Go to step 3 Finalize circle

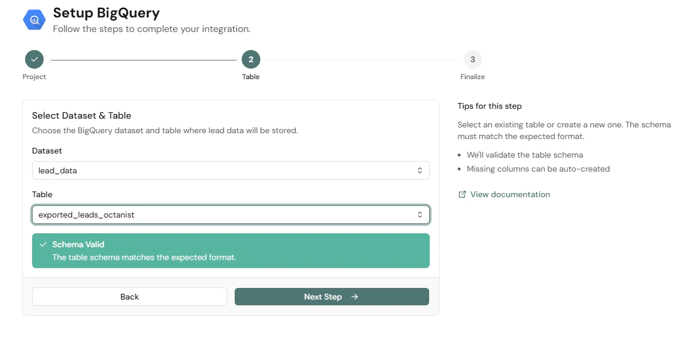point(472,59)
